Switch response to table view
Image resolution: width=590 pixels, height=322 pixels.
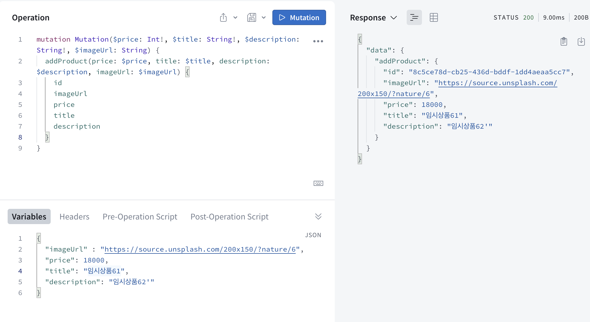click(x=434, y=18)
